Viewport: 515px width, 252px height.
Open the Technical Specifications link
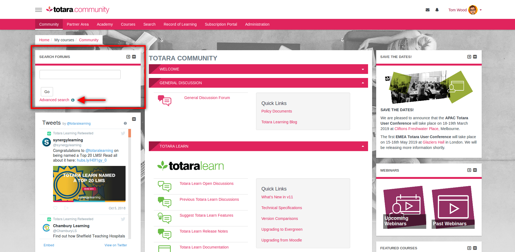[x=282, y=208]
